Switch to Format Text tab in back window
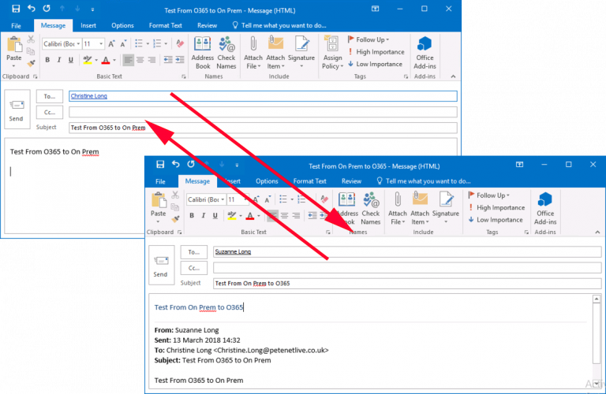The image size is (606, 394). click(166, 25)
